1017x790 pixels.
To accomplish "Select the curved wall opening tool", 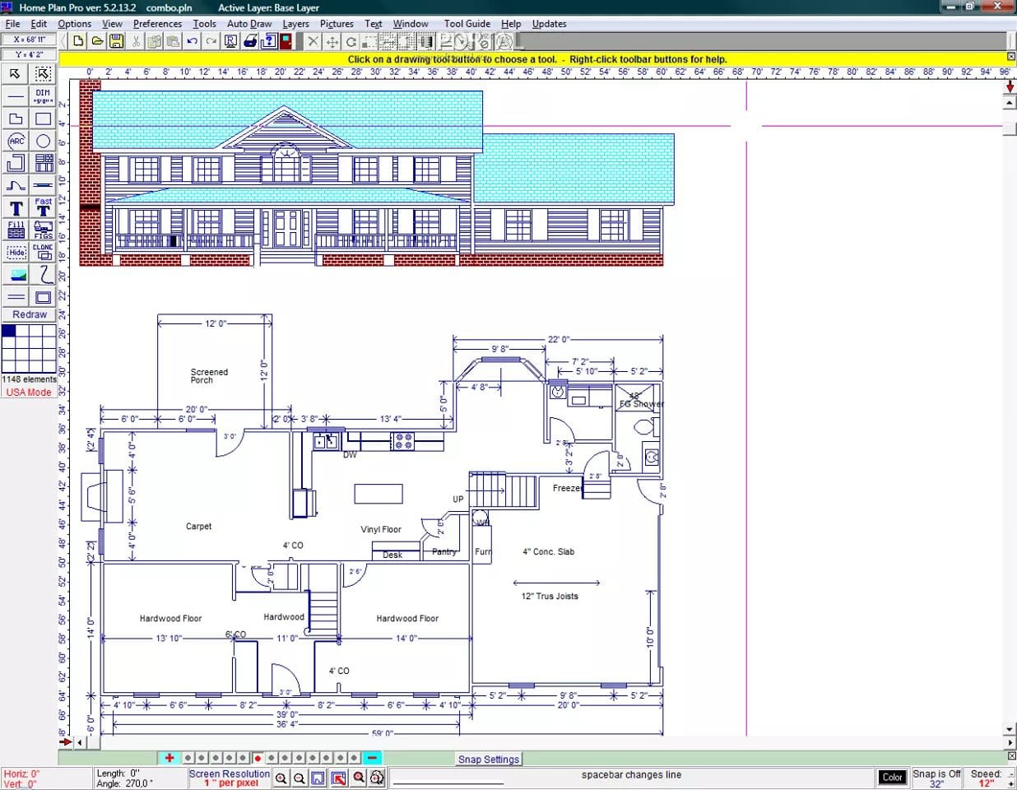I will (16, 185).
